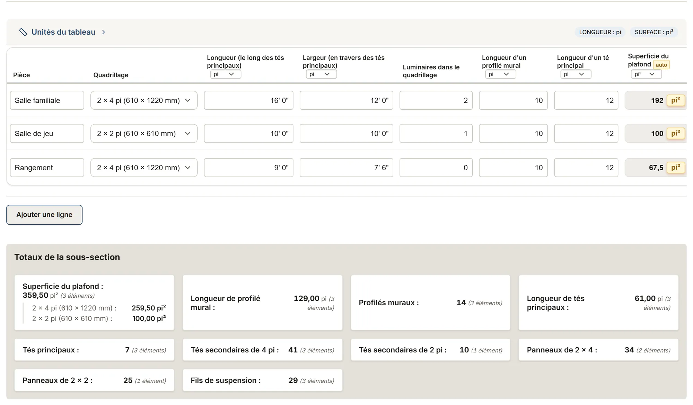Edit the Rangement room name field

pyautogui.click(x=47, y=168)
